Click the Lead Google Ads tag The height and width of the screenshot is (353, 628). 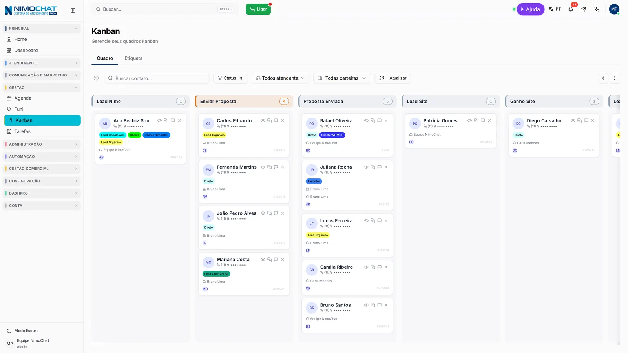pyautogui.click(x=113, y=135)
